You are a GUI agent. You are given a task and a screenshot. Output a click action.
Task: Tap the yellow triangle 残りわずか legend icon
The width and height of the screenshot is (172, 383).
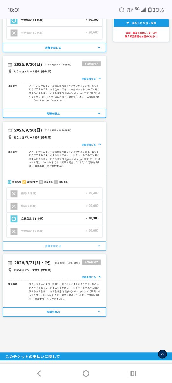[24, 182]
